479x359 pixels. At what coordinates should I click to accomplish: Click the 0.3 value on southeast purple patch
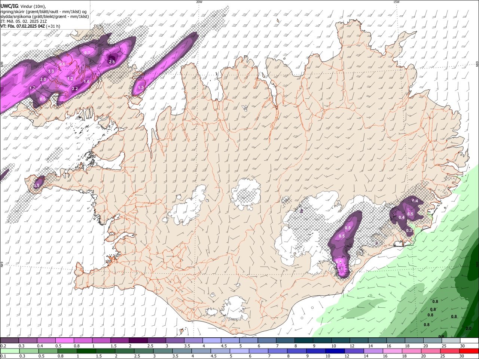point(409,230)
